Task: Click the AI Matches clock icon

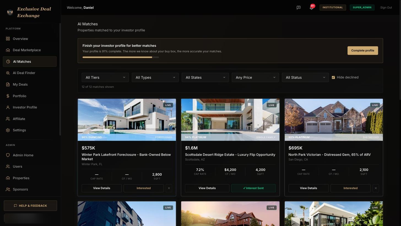Action: pyautogui.click(x=8, y=62)
